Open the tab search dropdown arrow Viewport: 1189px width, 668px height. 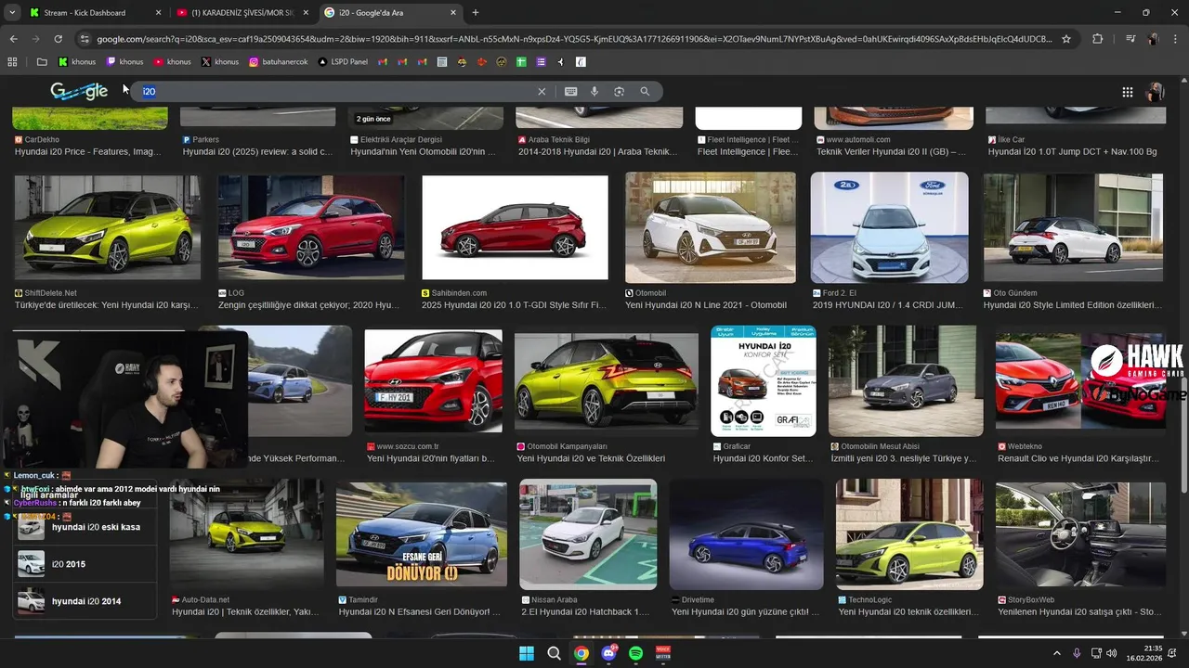click(12, 13)
